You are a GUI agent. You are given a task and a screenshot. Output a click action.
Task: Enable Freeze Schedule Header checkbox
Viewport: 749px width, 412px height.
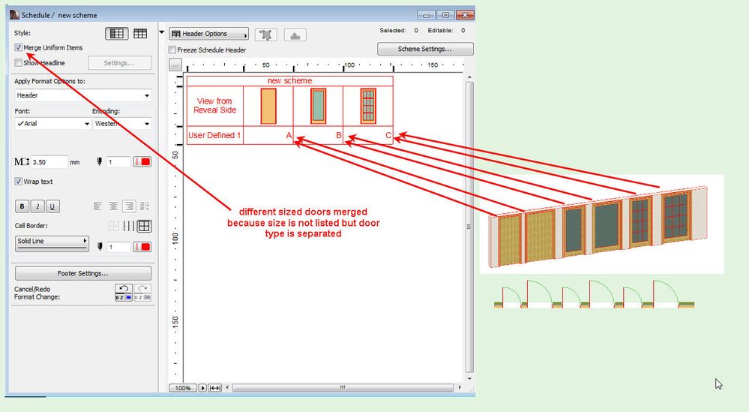(x=172, y=50)
